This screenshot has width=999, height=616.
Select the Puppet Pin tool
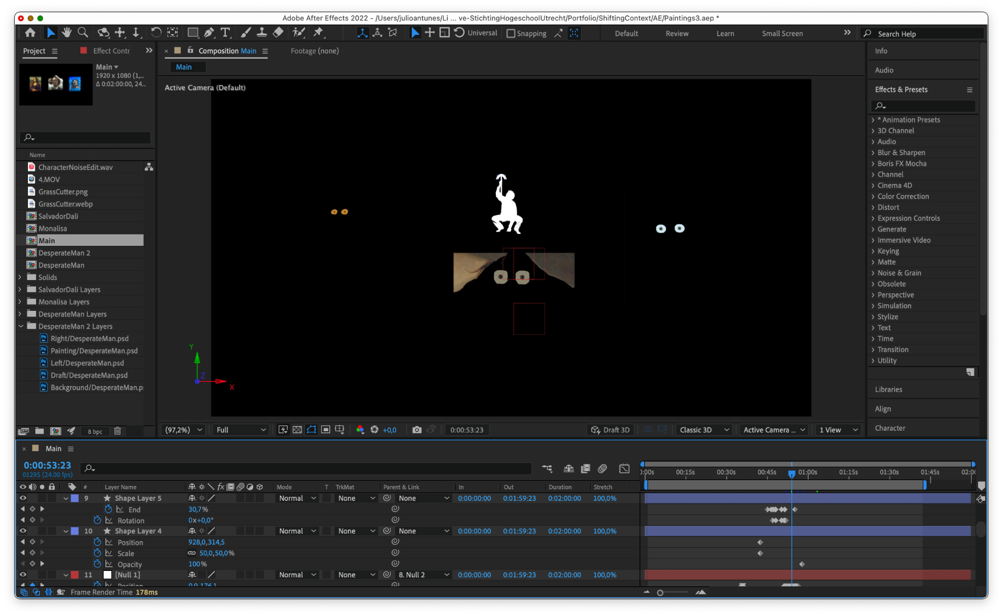click(318, 33)
